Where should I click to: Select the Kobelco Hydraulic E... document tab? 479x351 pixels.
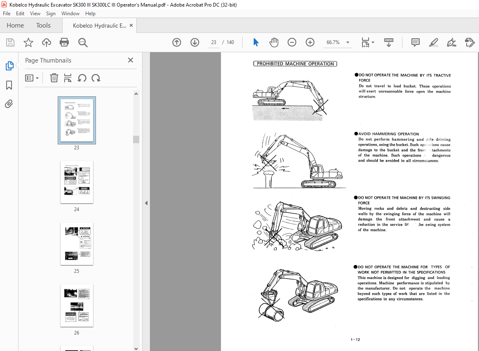(99, 26)
